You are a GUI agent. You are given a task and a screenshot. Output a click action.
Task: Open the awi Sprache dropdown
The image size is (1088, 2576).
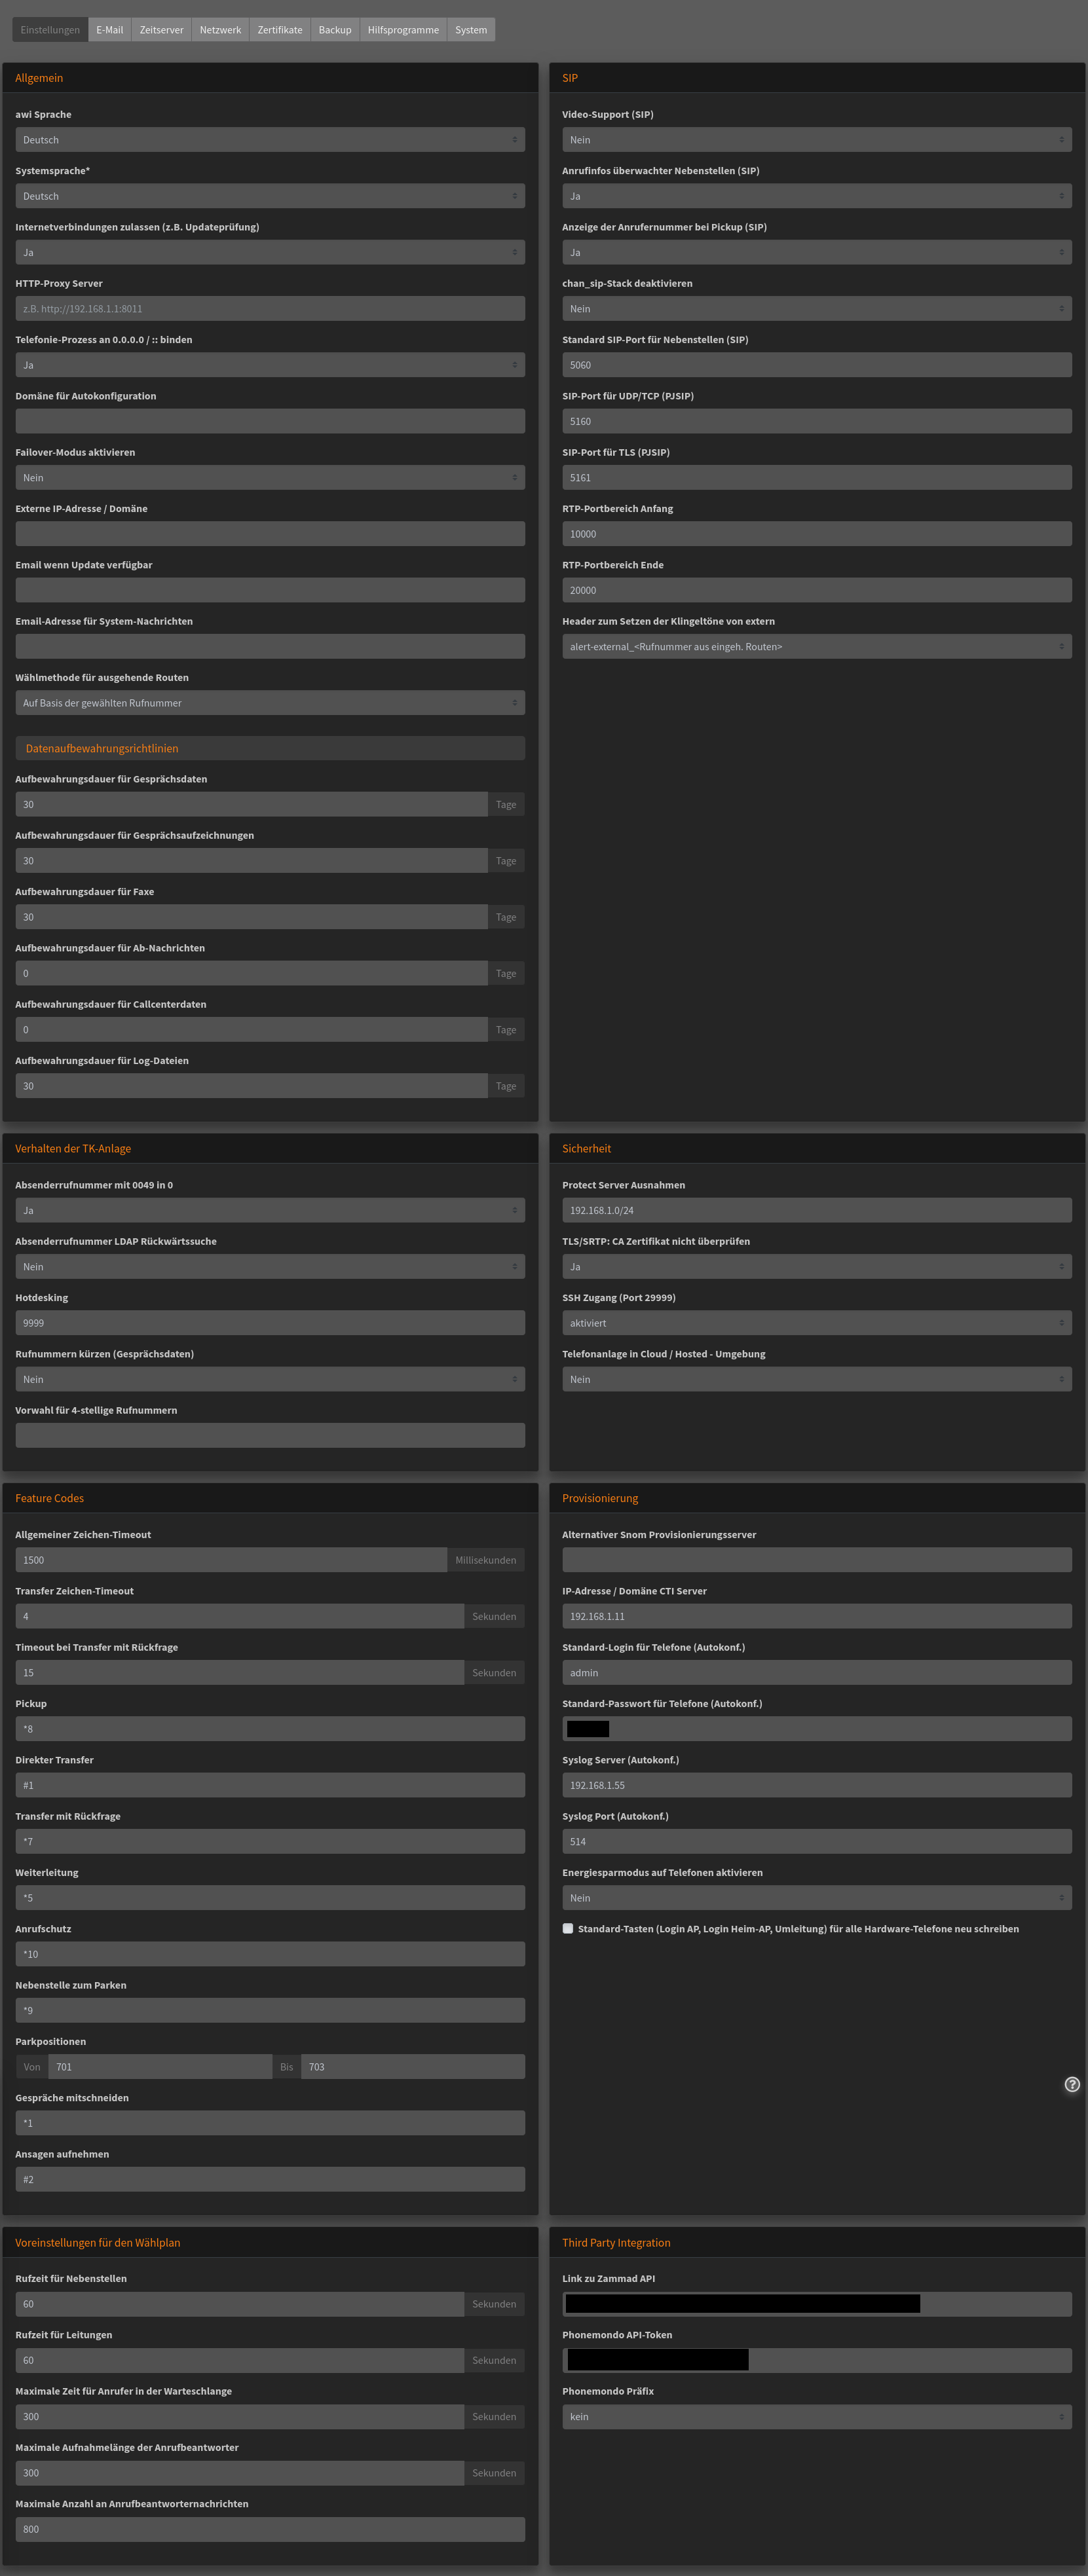pos(270,140)
